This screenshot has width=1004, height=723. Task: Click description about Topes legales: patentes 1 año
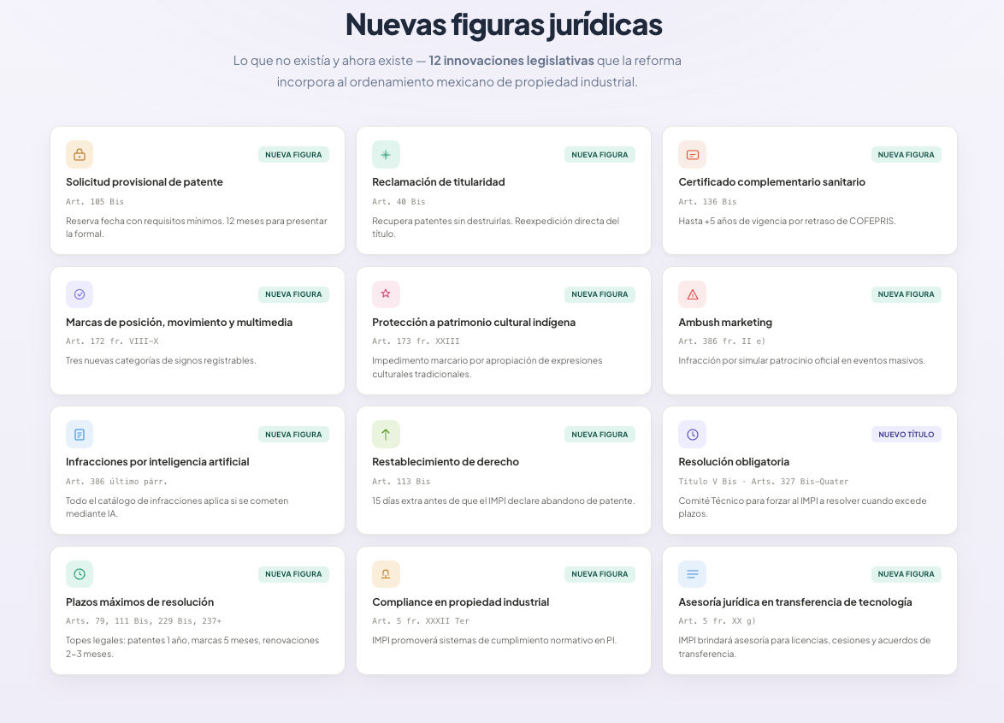point(192,647)
